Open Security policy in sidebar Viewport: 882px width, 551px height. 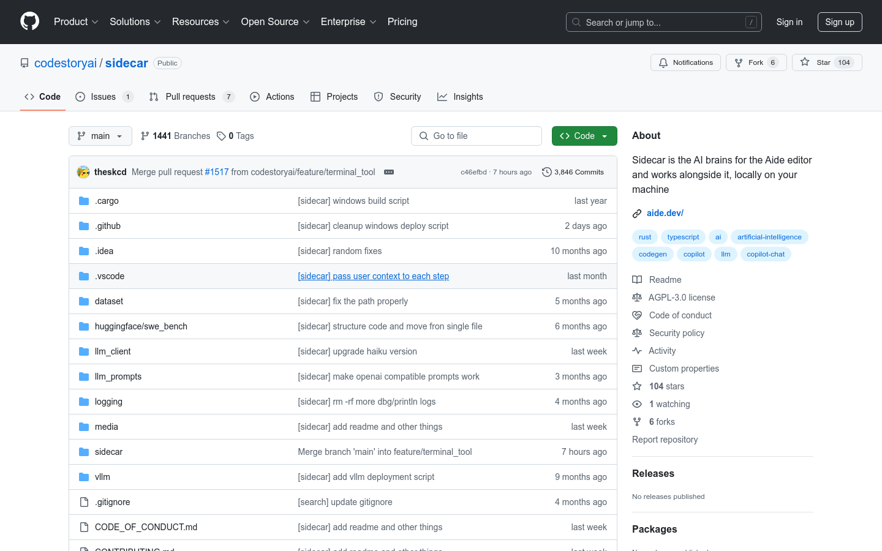[x=668, y=333]
